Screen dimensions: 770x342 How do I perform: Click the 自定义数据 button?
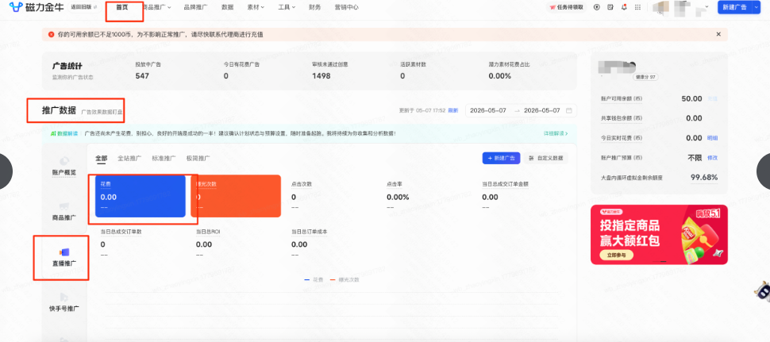coord(546,158)
